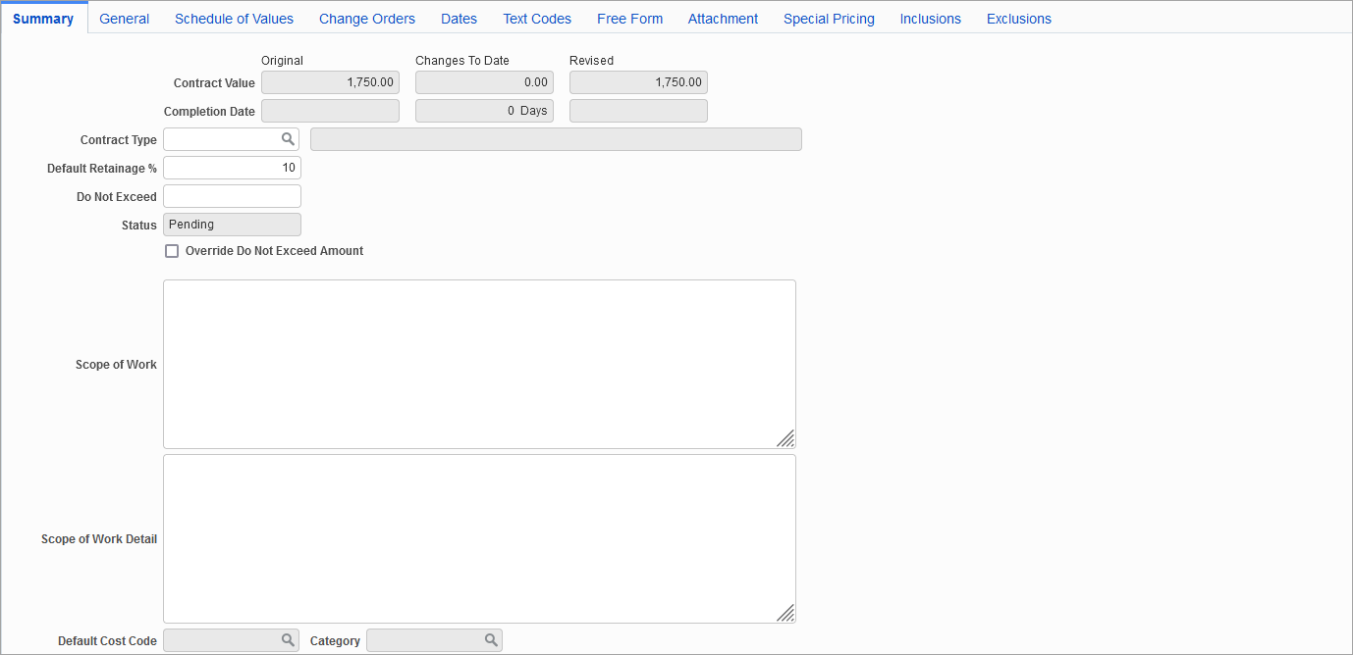Open the Exclusions tab
This screenshot has height=655, width=1353.
(x=1018, y=18)
